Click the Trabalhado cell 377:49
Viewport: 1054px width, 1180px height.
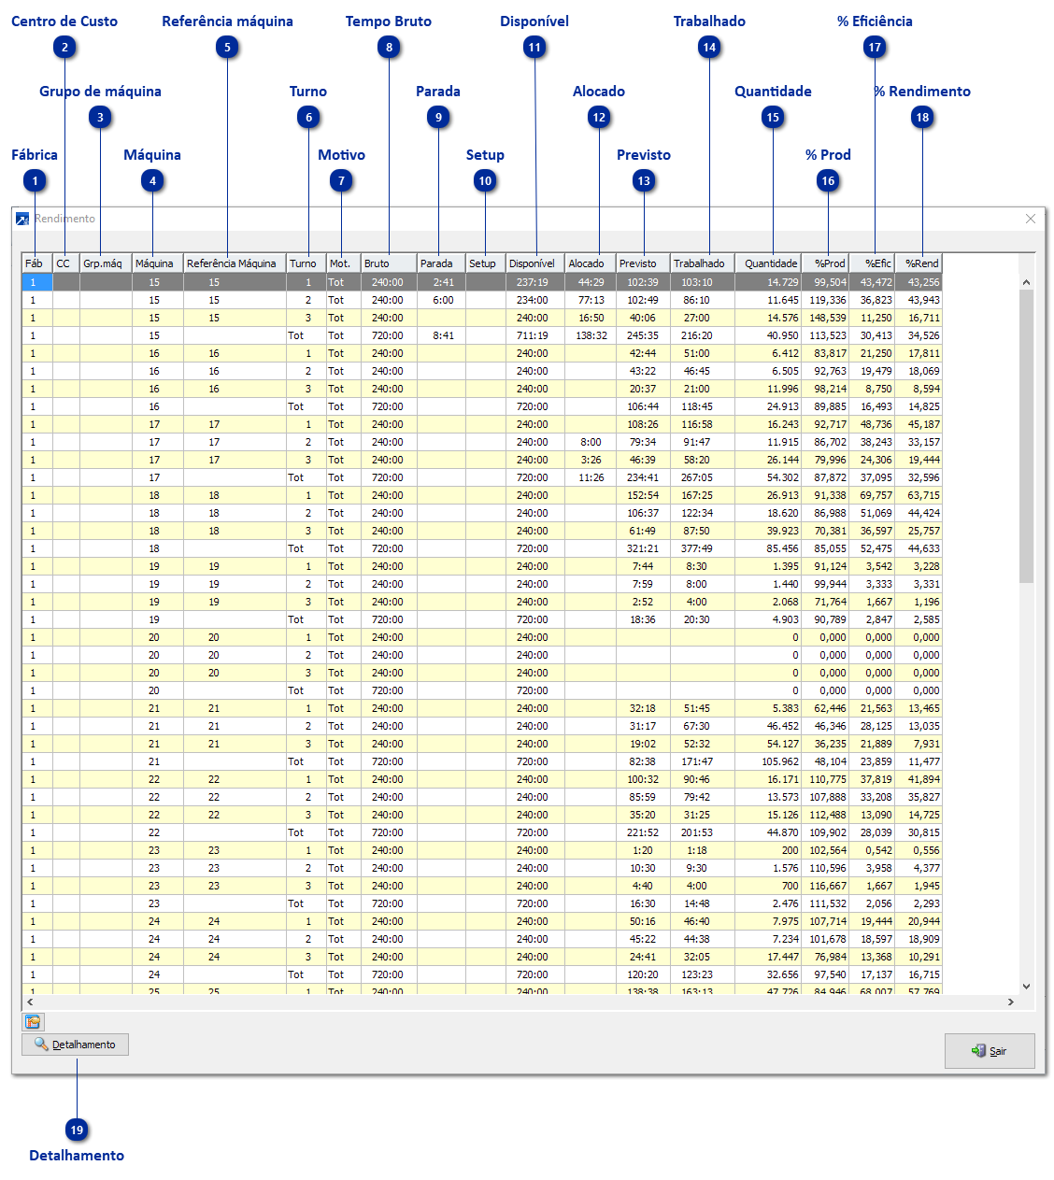(x=703, y=548)
